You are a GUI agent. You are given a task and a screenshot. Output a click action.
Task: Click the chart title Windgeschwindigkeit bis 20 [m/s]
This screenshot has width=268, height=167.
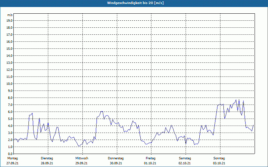click(x=135, y=3)
